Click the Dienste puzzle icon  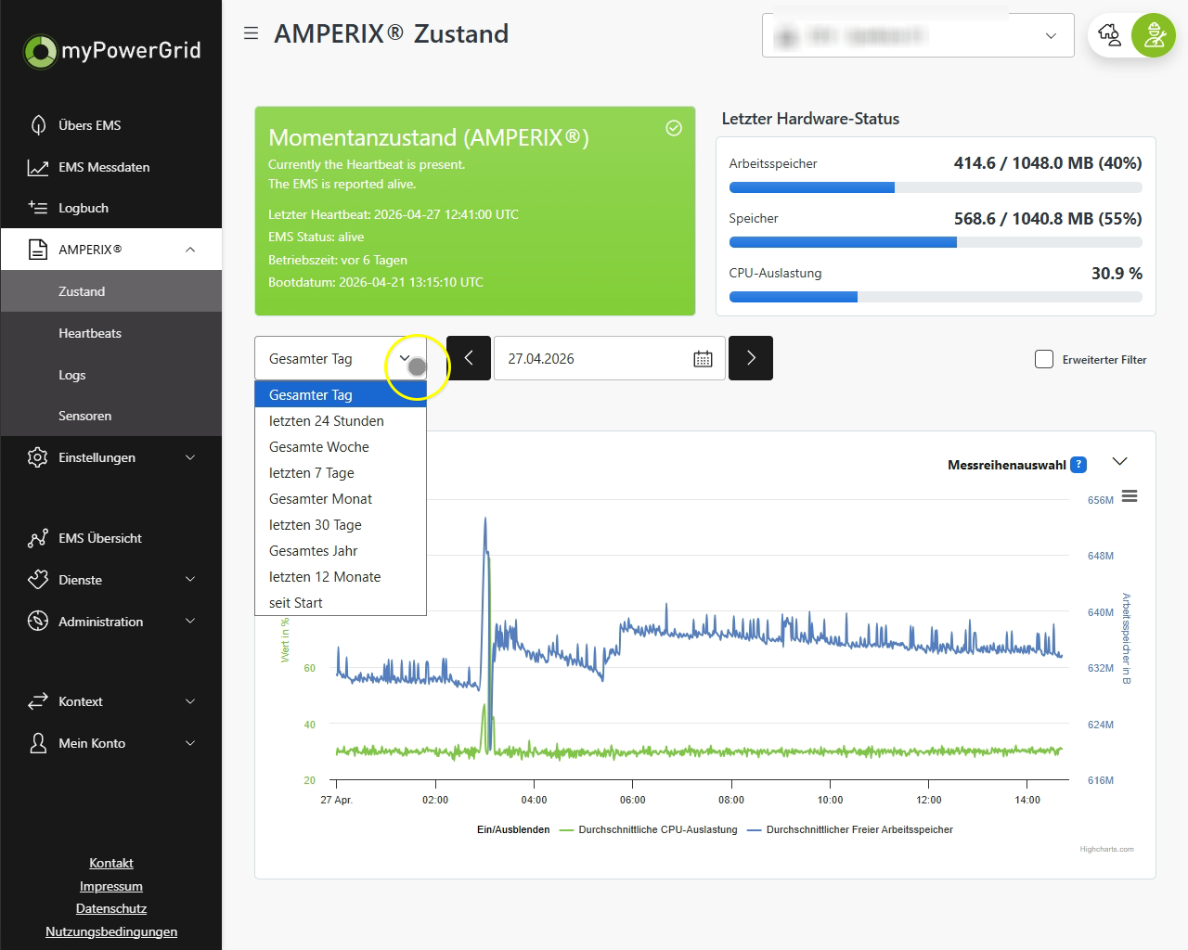[38, 580]
